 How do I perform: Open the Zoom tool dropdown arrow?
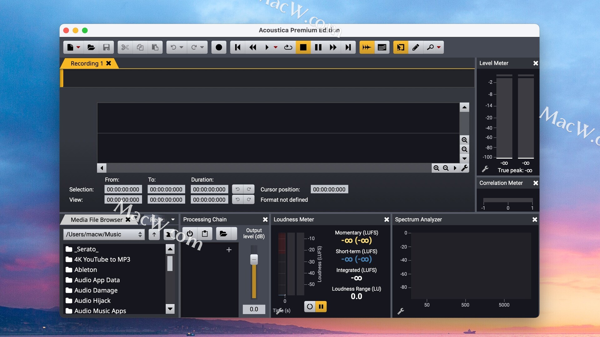439,47
